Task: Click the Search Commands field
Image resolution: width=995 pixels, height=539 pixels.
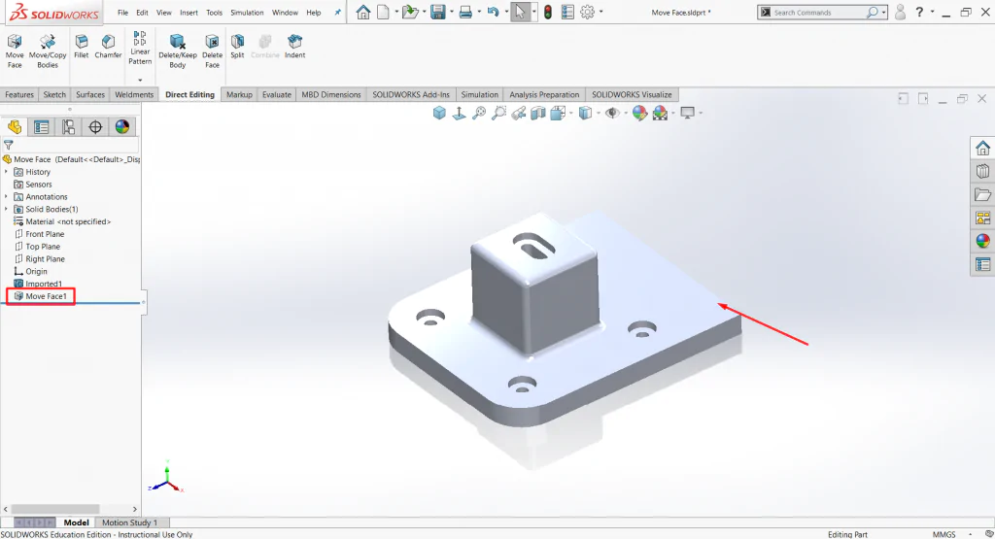Action: tap(818, 12)
